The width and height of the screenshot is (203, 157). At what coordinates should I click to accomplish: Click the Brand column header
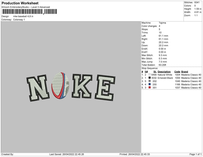pyautogui.click(x=185, y=72)
